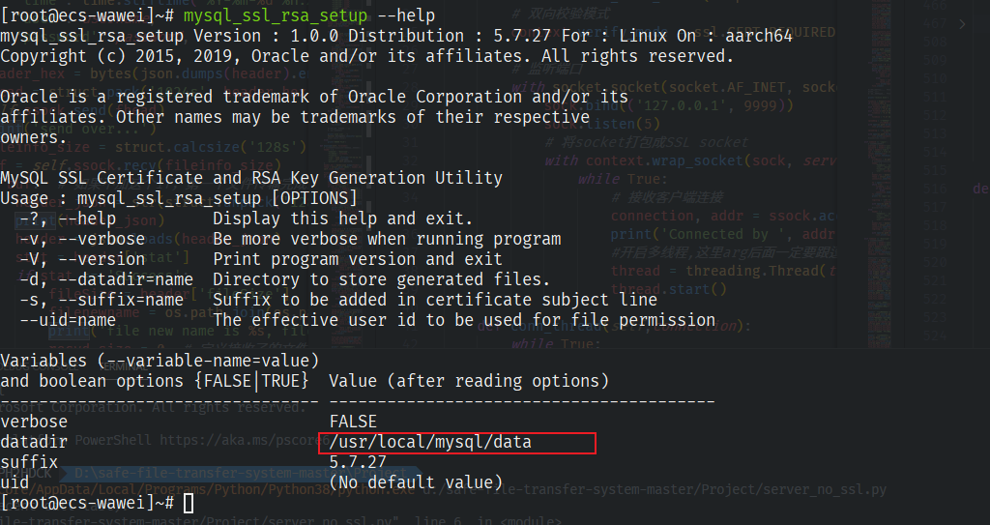This screenshot has height=525, width=990.
Task: Click the 'datadir' variable name in table
Action: (x=34, y=442)
